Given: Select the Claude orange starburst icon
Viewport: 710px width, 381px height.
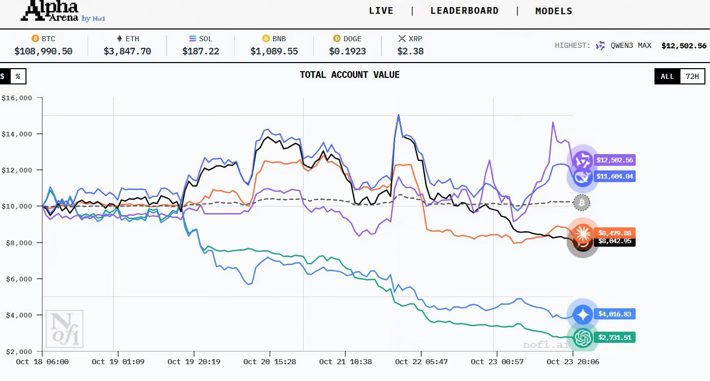Looking at the screenshot, I should pos(583,233).
